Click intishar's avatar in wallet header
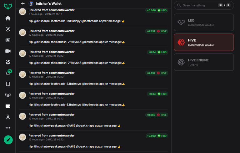240x153 pixels. [x=31, y=3]
